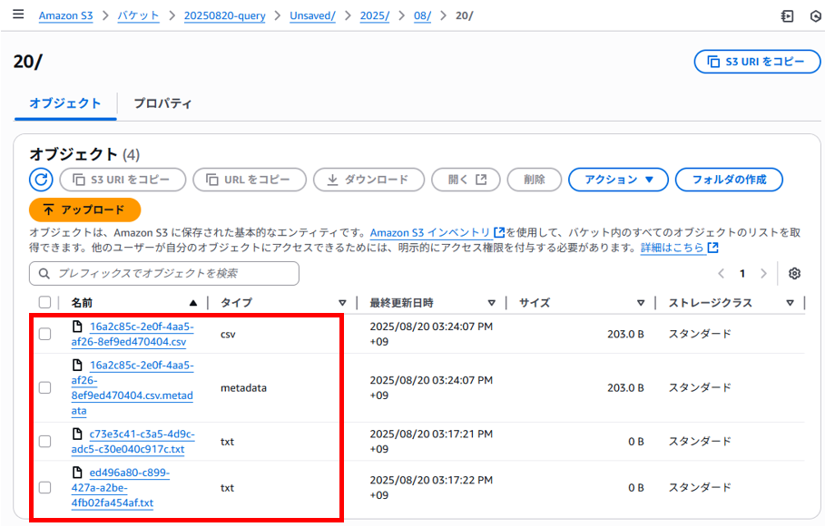This screenshot has width=825, height=527.
Task: Go to next page arrow
Action: click(763, 274)
